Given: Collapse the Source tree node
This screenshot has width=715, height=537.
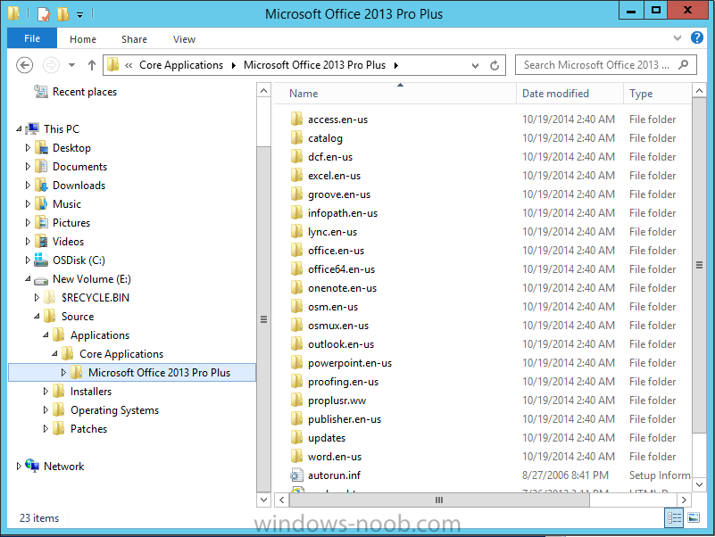Looking at the screenshot, I should [x=37, y=316].
